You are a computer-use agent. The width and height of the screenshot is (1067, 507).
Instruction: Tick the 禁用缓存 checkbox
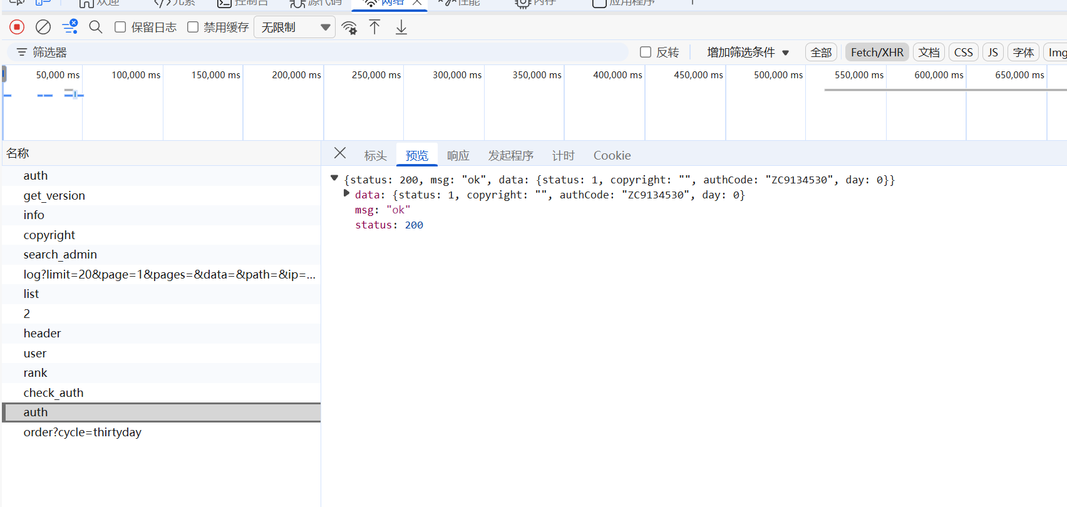pyautogui.click(x=193, y=27)
